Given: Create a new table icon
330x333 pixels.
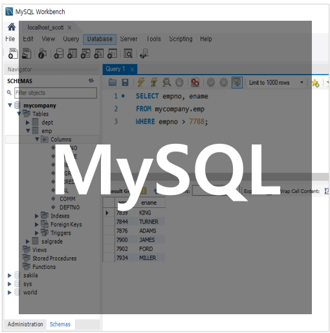Looking at the screenshot, I should [x=72, y=53].
